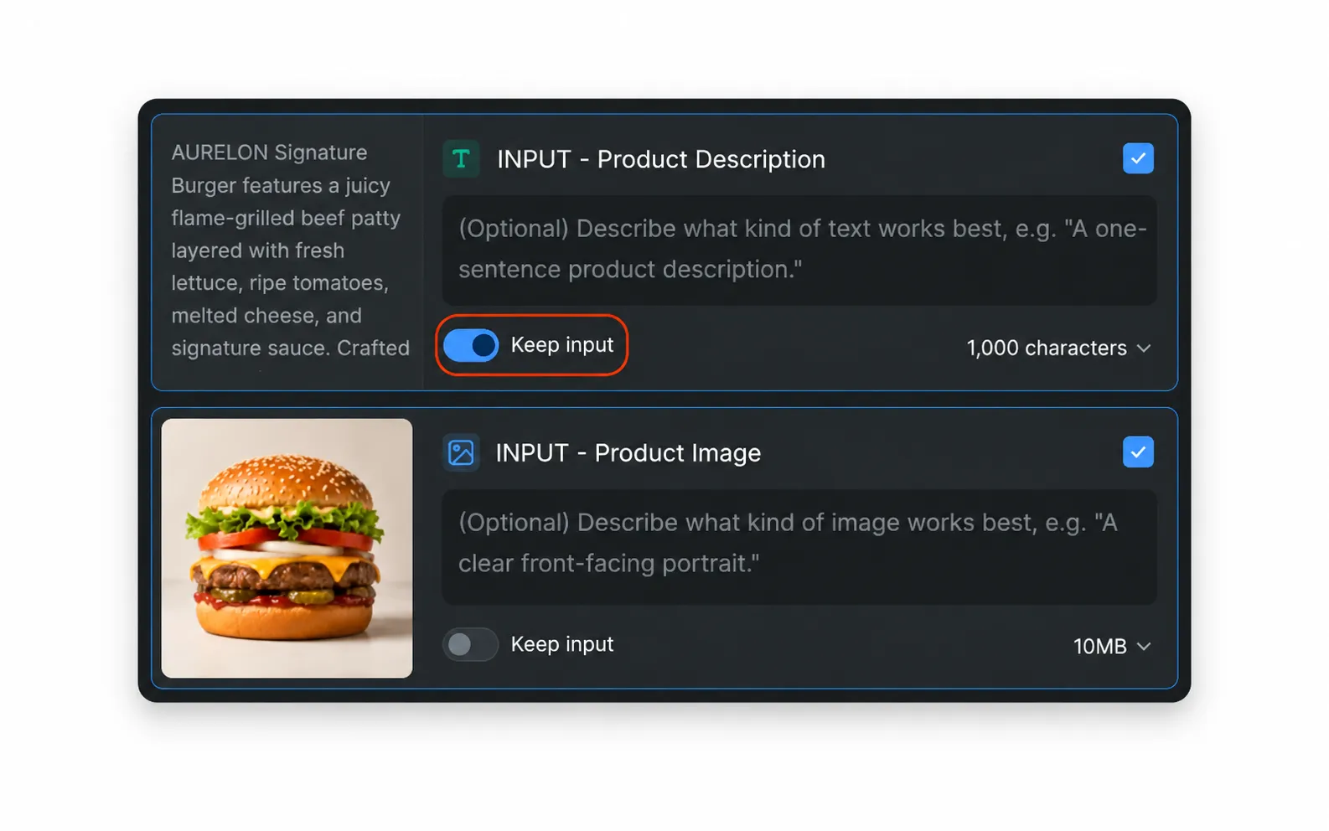Turn off Keep input for Product Description
The height and width of the screenshot is (831, 1329).
point(470,345)
